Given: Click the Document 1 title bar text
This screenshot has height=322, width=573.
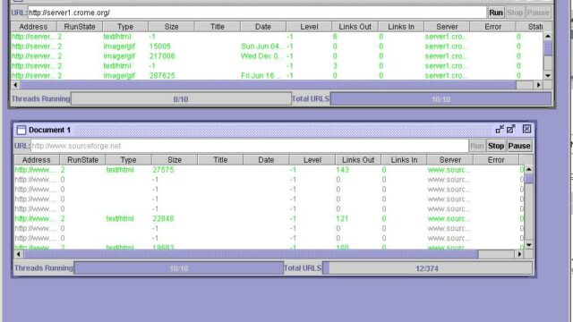Looking at the screenshot, I should (49, 130).
